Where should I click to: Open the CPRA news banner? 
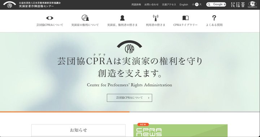click(181, 131)
